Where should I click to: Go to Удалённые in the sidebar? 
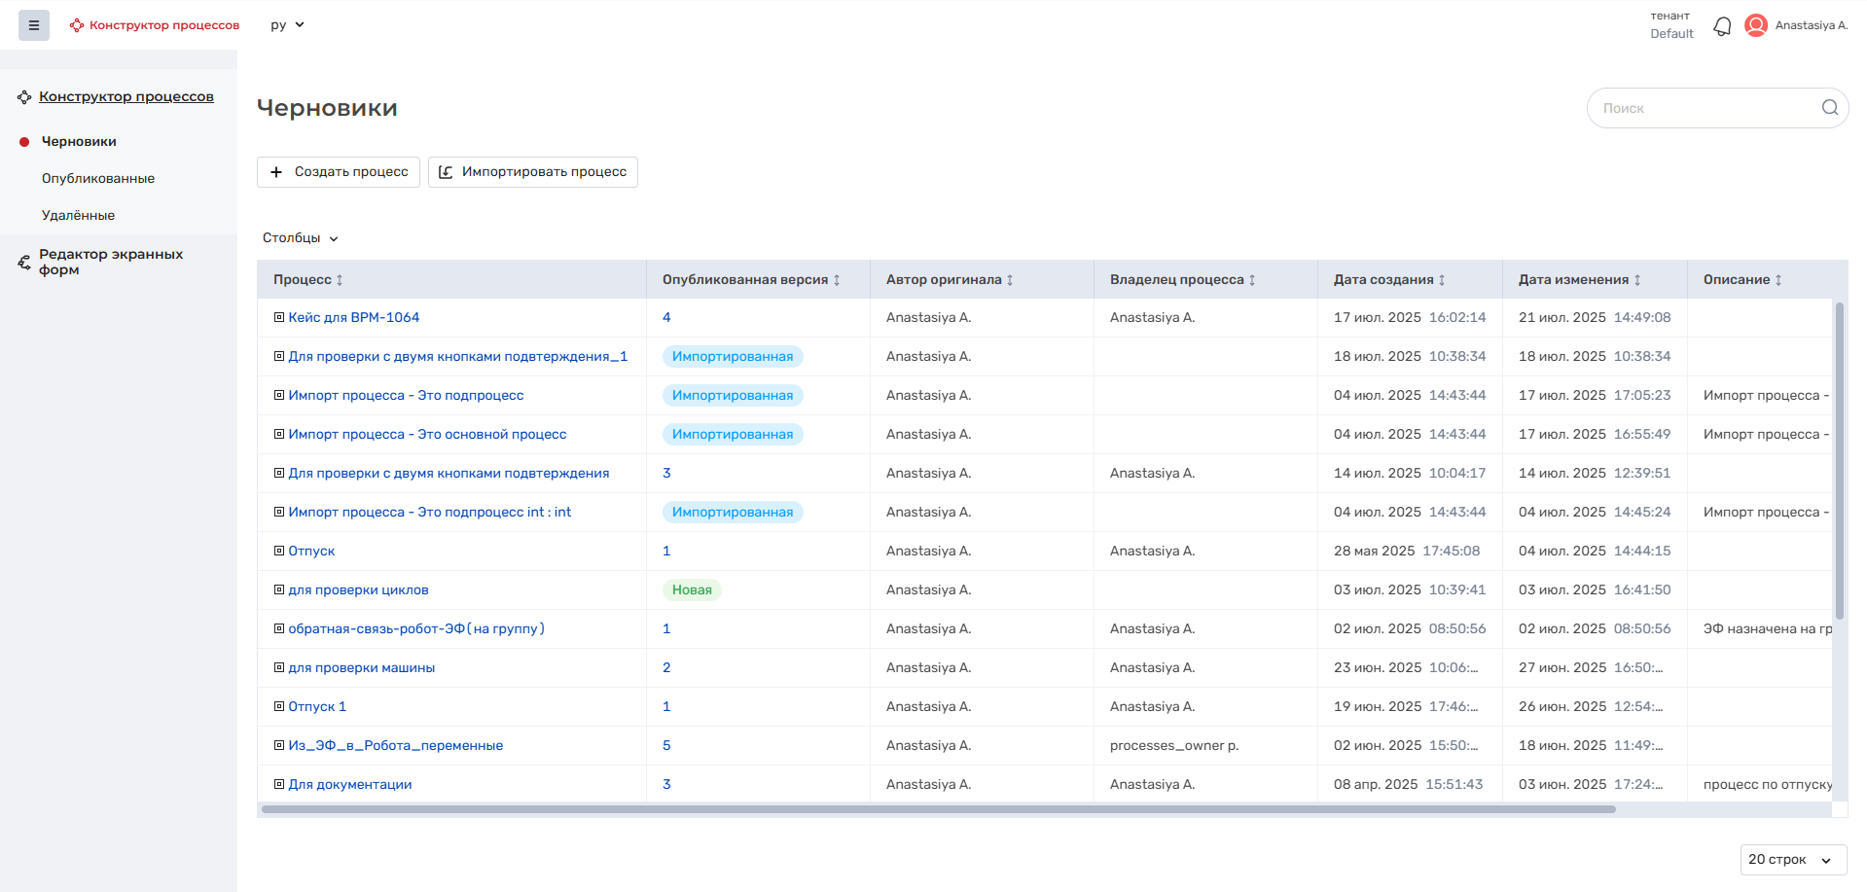click(x=78, y=216)
